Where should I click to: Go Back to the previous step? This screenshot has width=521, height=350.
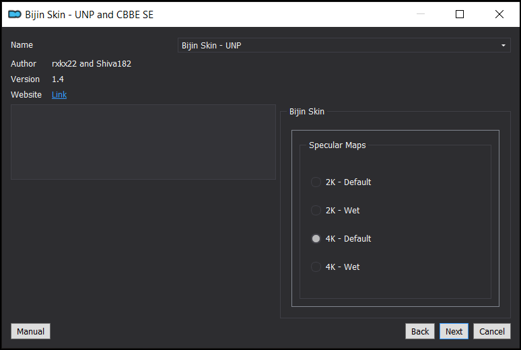pos(419,331)
